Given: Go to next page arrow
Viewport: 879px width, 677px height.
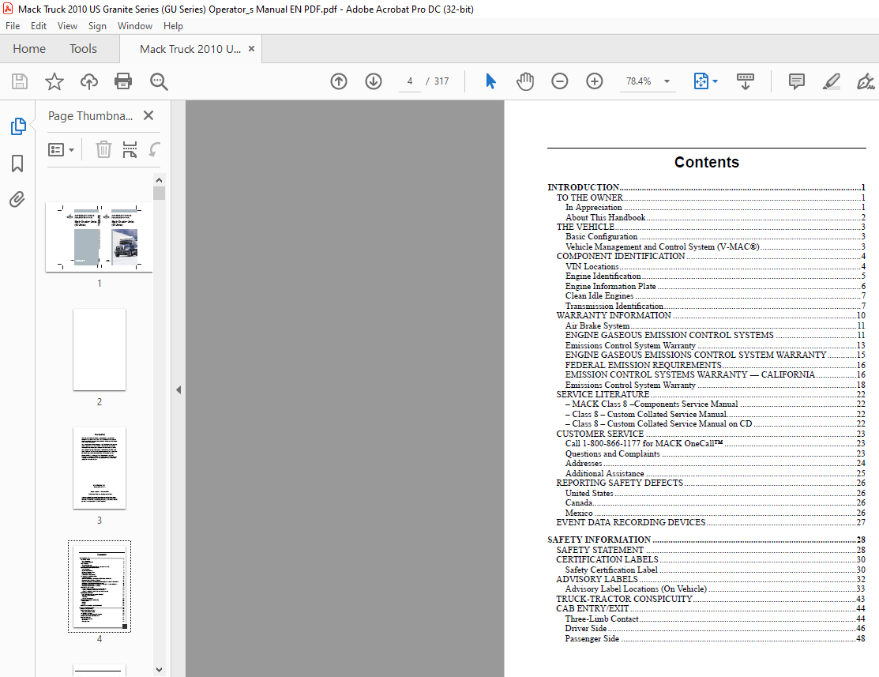Looking at the screenshot, I should pyautogui.click(x=374, y=81).
